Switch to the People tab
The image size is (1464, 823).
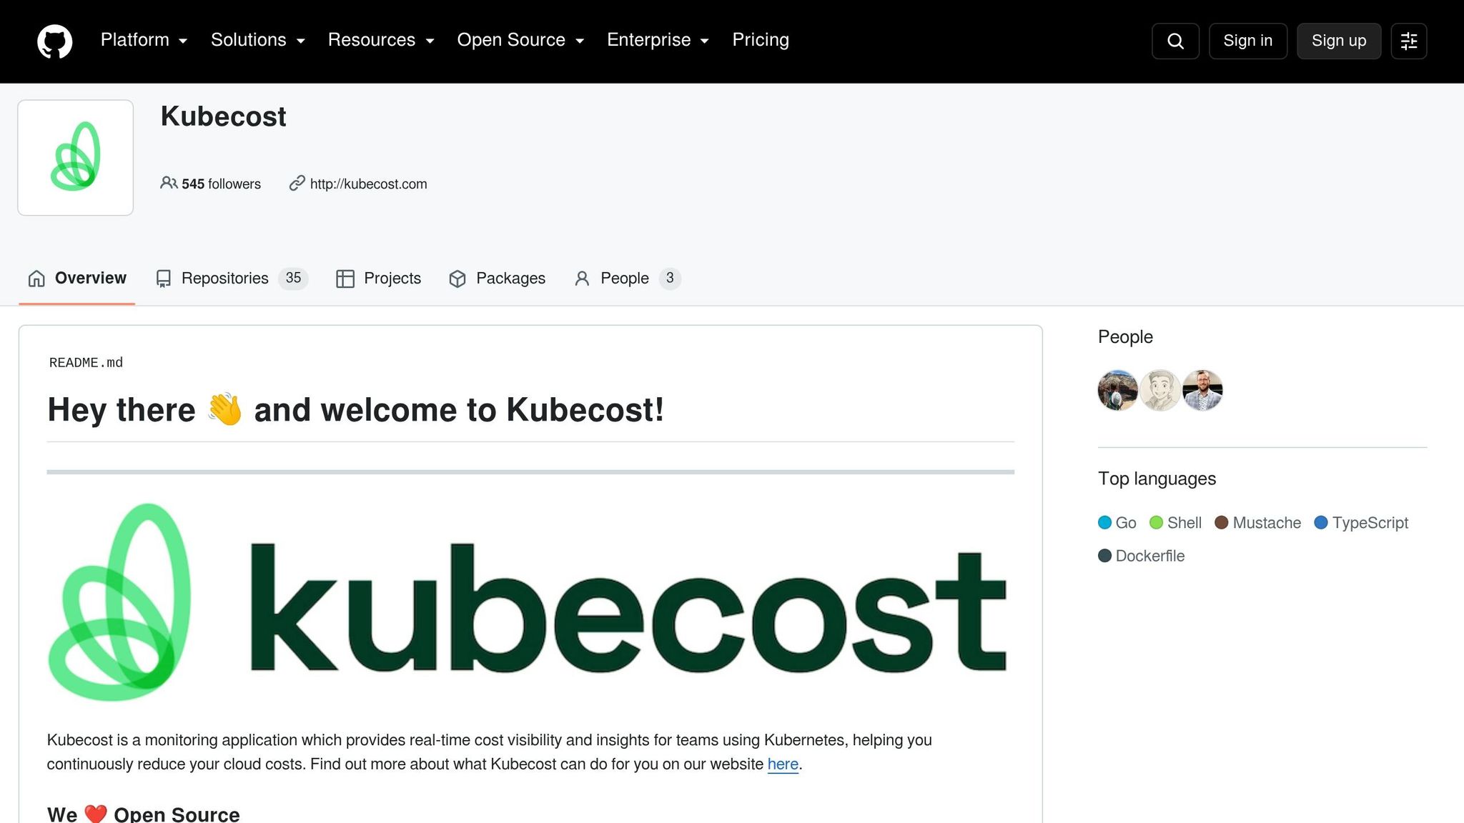[628, 279]
